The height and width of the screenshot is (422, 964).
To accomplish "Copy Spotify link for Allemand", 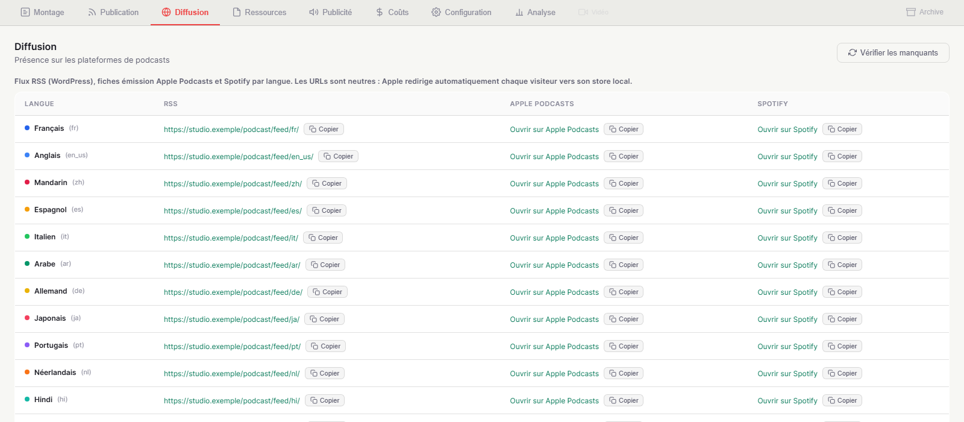I will click(842, 292).
